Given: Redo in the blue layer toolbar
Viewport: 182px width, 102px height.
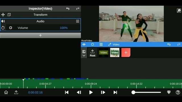Looking at the screenshot, I should tap(179, 44).
